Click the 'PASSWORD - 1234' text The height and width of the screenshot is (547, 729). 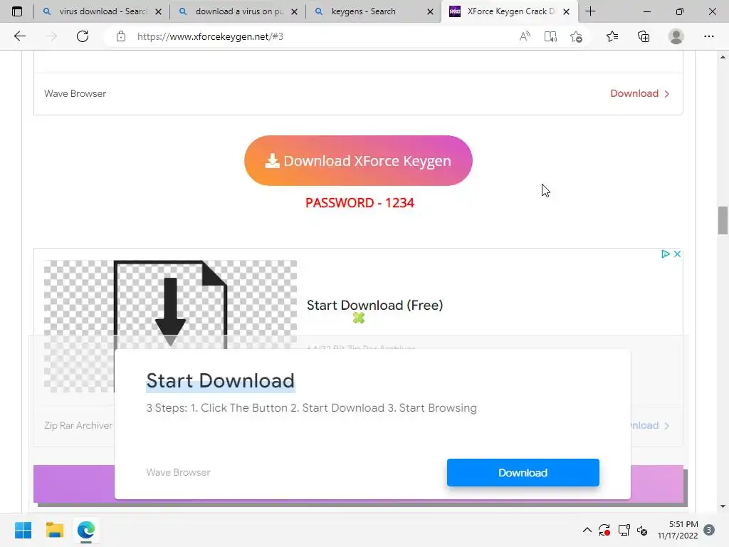[x=360, y=203]
